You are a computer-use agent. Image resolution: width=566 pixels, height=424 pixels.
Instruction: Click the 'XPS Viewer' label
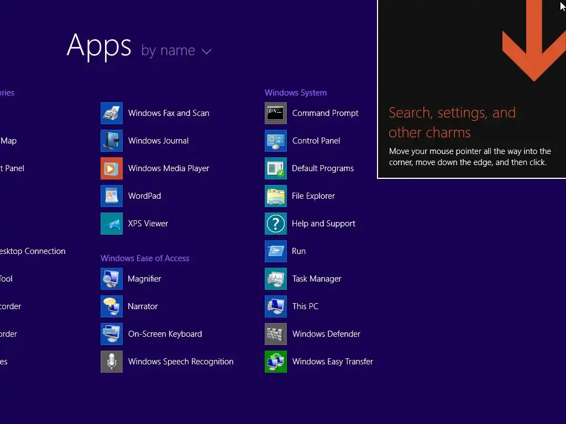(148, 224)
